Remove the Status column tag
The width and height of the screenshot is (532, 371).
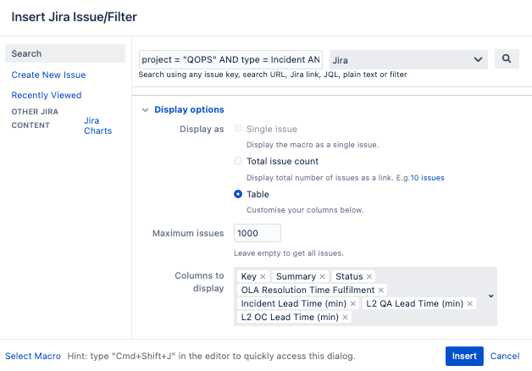pos(369,277)
